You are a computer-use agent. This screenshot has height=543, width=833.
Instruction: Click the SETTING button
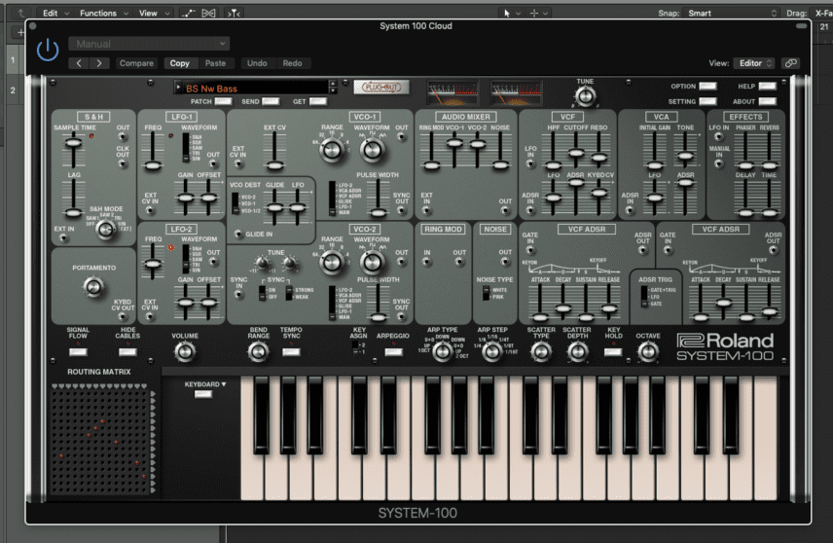tap(707, 101)
